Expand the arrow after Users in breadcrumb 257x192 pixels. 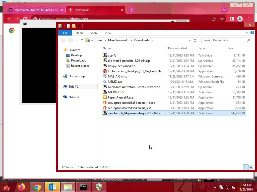click(105, 40)
